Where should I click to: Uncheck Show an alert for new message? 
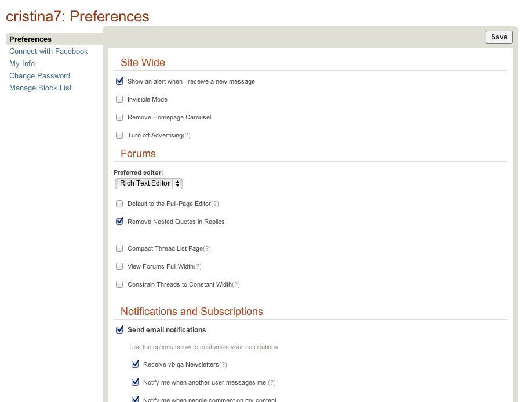[x=119, y=81]
